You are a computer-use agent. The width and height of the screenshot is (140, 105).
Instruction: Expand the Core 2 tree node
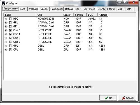(x=6, y=38)
